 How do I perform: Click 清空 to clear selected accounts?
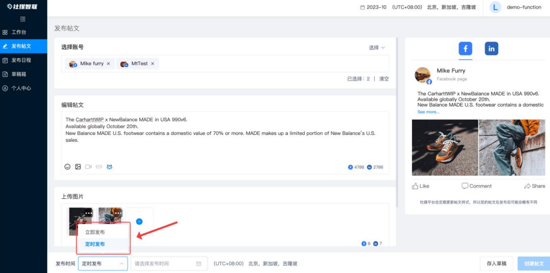point(384,79)
